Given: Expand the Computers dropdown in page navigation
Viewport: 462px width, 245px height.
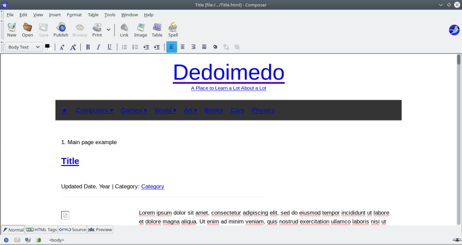Looking at the screenshot, I should [x=94, y=110].
